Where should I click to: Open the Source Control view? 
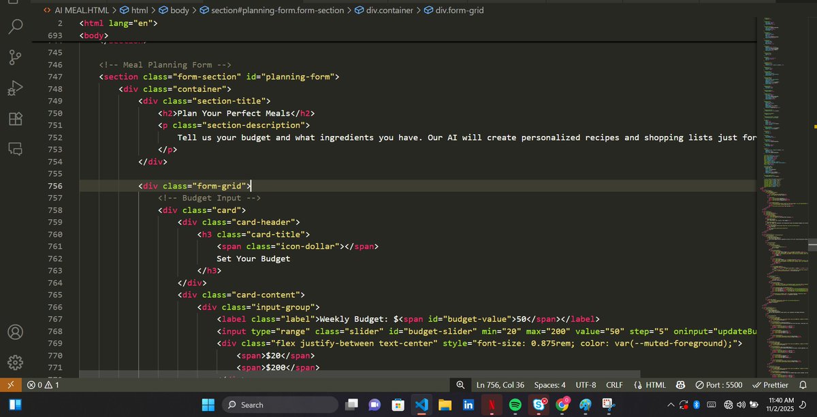click(x=16, y=57)
